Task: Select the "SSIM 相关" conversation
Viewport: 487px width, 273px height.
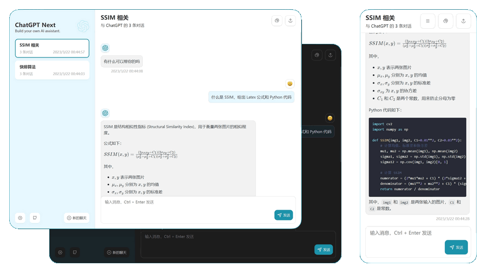Action: pos(52,48)
